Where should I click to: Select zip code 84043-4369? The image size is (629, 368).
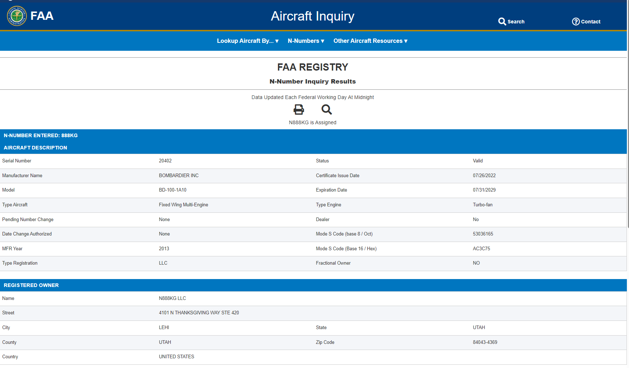coord(485,342)
